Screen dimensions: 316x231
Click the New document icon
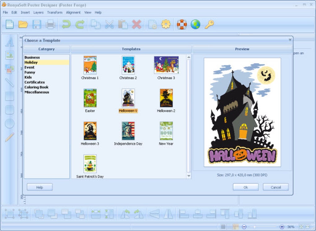[x=10, y=24]
